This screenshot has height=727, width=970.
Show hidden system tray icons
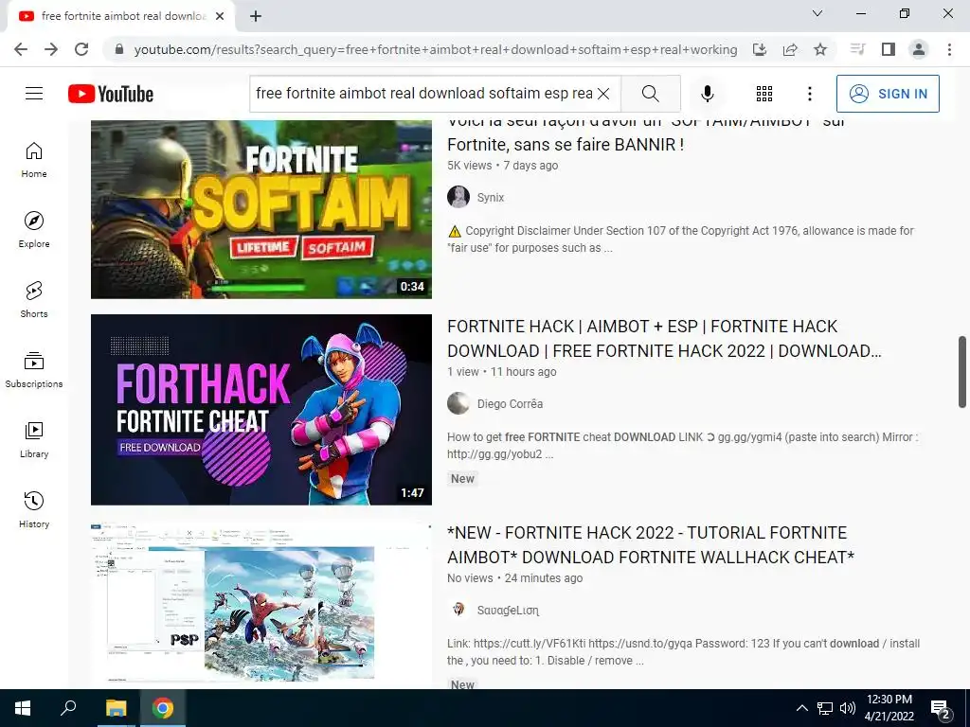(801, 708)
